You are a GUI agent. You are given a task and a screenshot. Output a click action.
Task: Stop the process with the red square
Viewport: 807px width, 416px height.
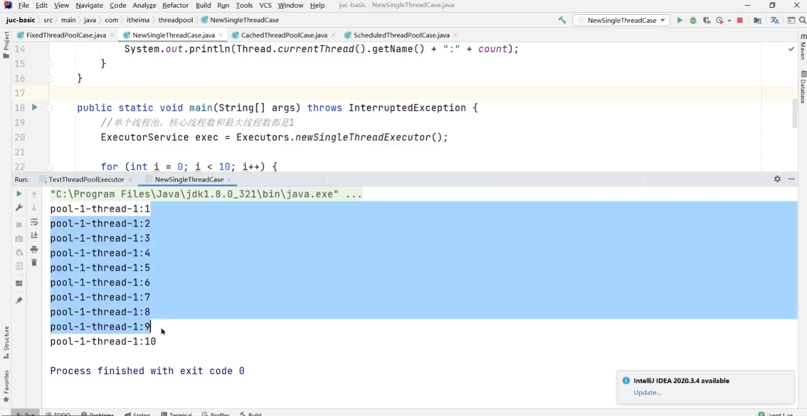(740, 20)
